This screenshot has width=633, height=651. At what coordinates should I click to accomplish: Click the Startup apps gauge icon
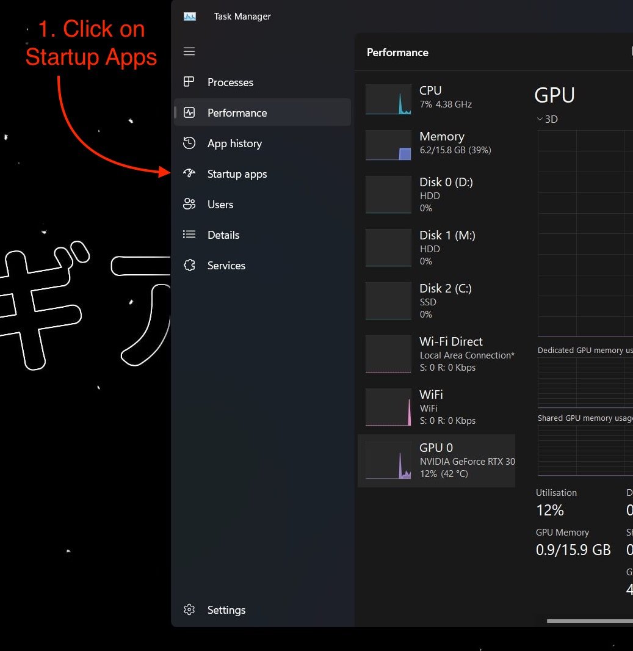click(x=189, y=173)
